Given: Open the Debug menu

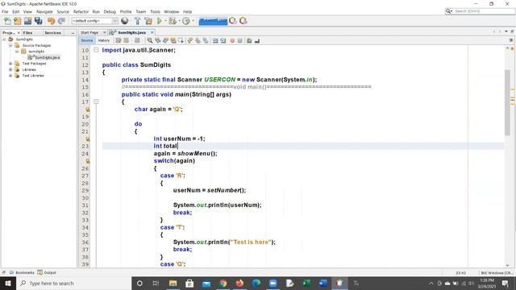Looking at the screenshot, I should click(110, 11).
